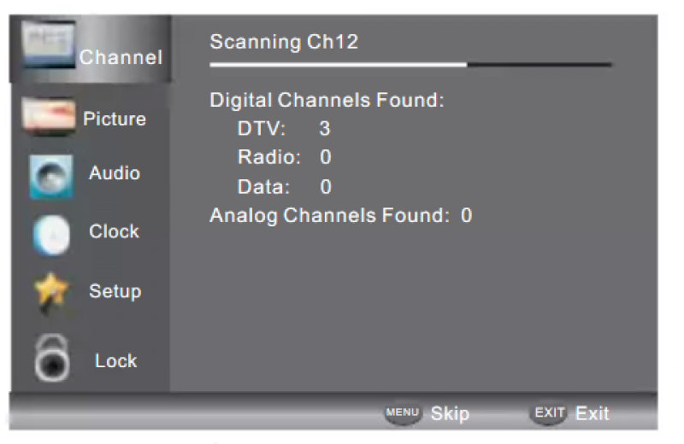Skip the channel scan
The image size is (684, 444).
coord(450,413)
